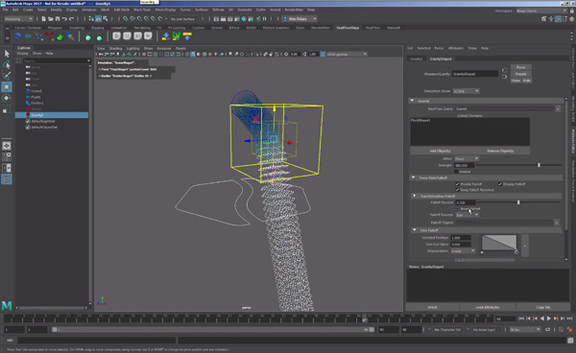Toggle the Invert Falloff checkbox
The width and height of the screenshot is (576, 353).
[x=457, y=209]
